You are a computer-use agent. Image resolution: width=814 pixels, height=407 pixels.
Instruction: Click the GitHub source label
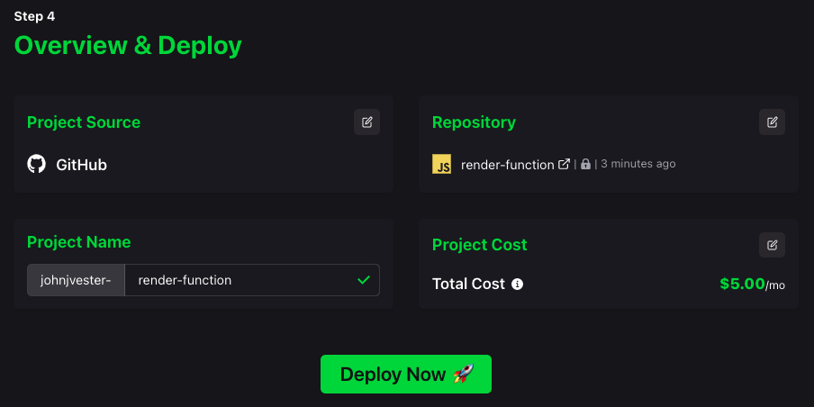[x=81, y=166]
